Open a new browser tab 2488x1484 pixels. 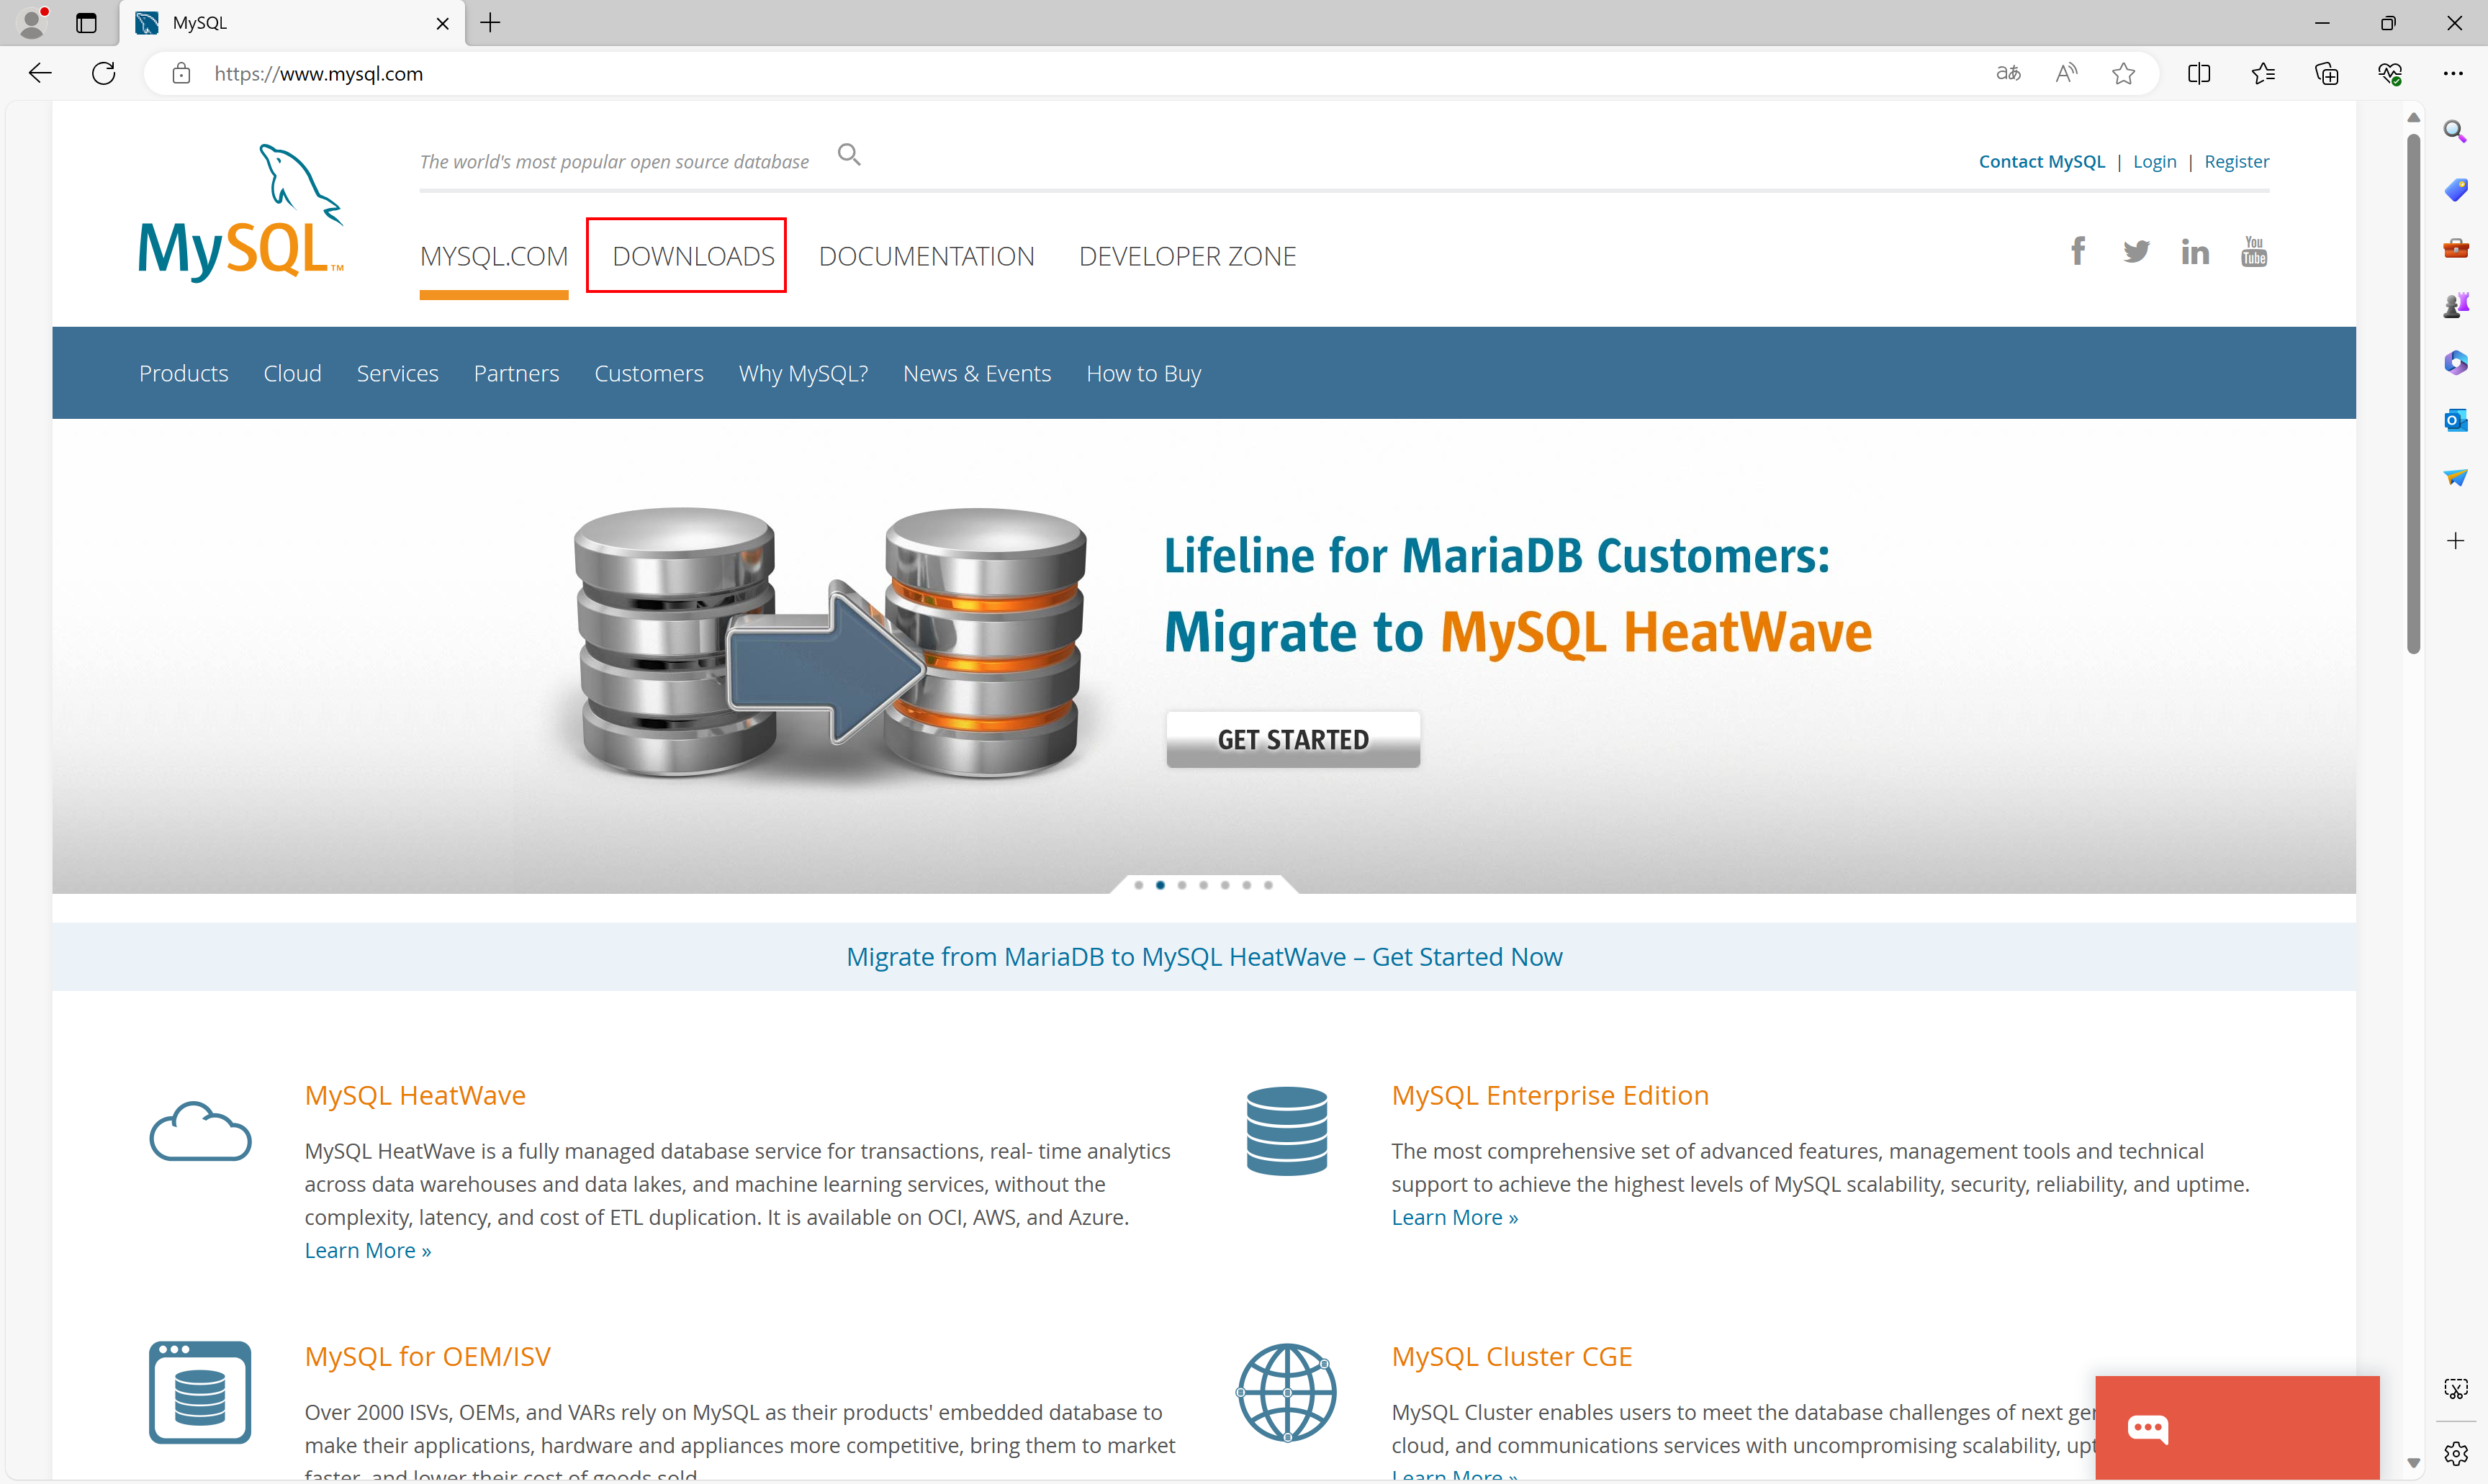pos(490,23)
